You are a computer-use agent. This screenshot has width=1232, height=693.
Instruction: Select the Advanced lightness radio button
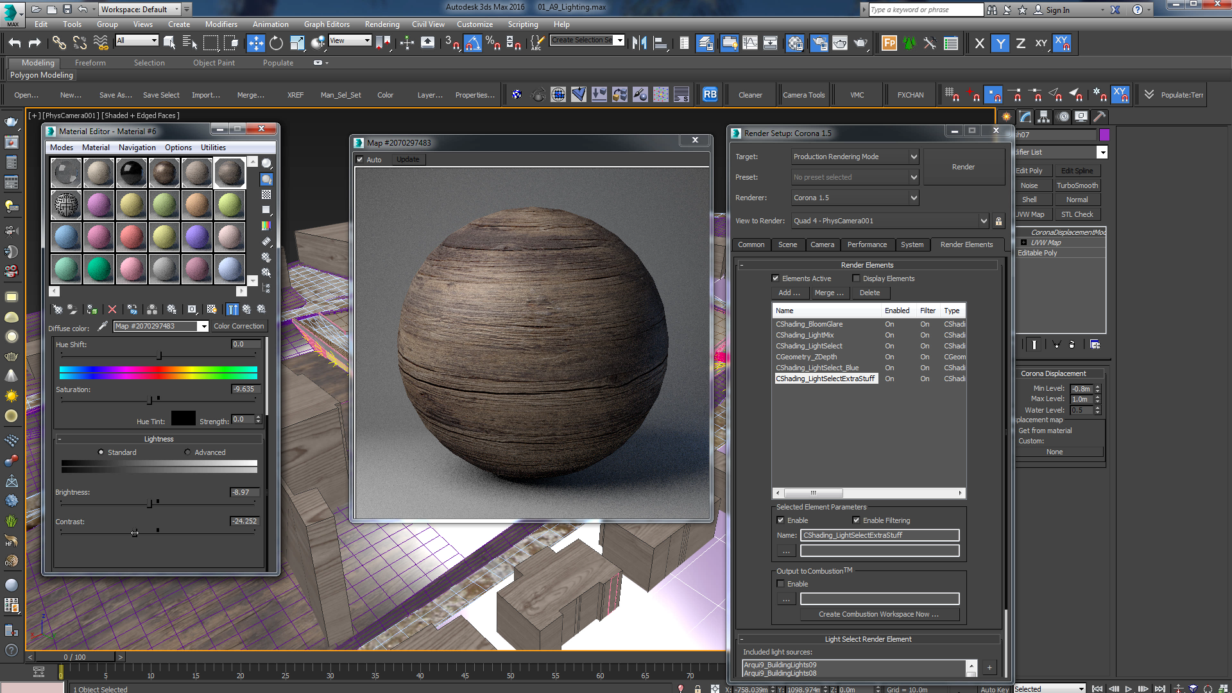click(x=187, y=452)
